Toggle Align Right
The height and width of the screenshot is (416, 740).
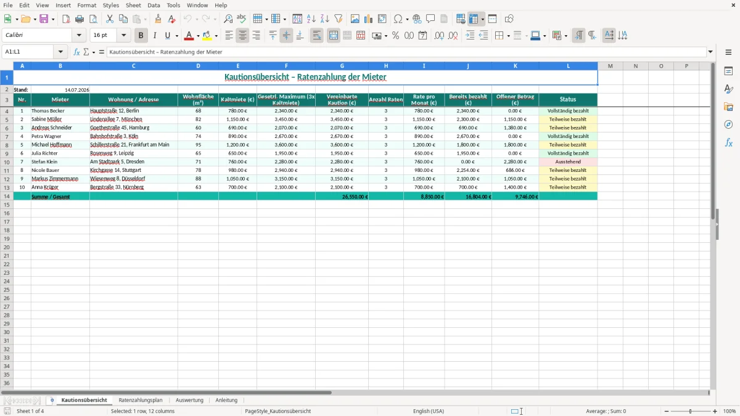(256, 36)
